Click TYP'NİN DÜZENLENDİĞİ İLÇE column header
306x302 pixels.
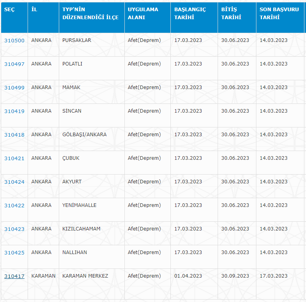tap(90, 14)
